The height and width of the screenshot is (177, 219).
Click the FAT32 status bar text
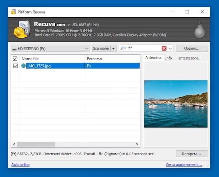[x=83, y=154]
